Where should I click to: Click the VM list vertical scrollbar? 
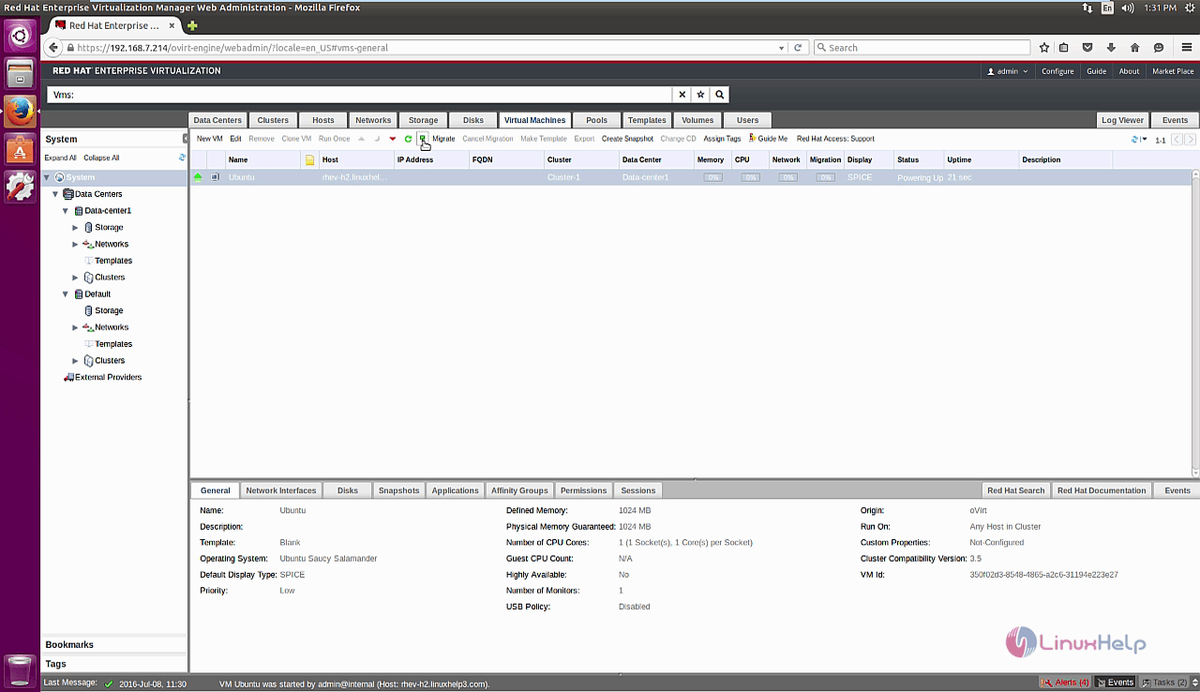click(1195, 323)
